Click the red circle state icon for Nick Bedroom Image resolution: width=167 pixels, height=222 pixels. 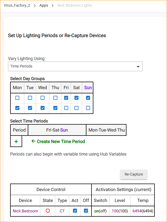coord(48,211)
